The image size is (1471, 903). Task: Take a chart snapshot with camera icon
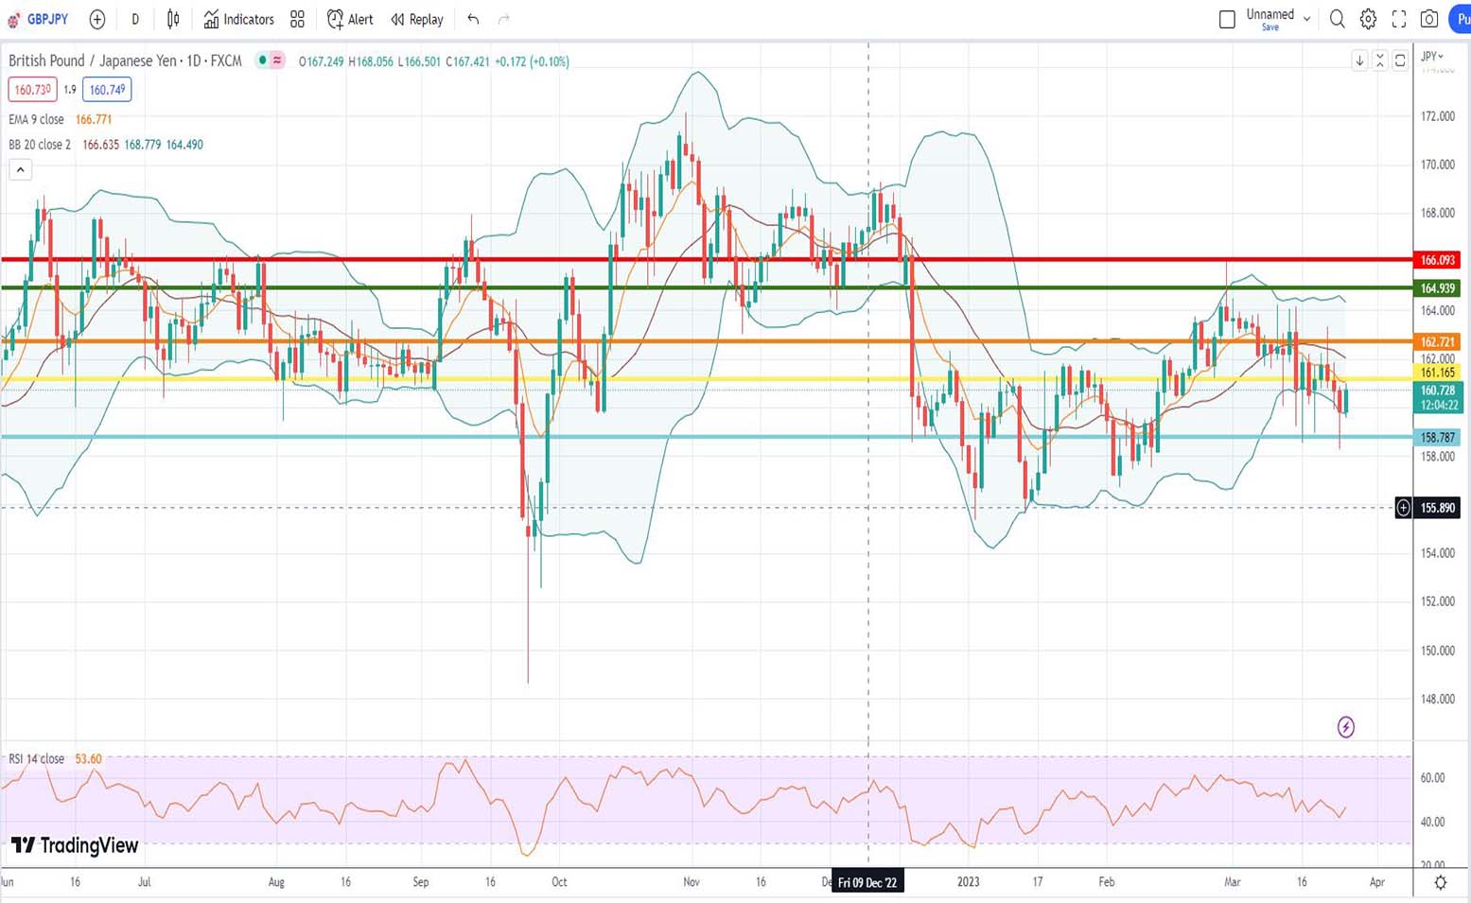click(x=1429, y=19)
